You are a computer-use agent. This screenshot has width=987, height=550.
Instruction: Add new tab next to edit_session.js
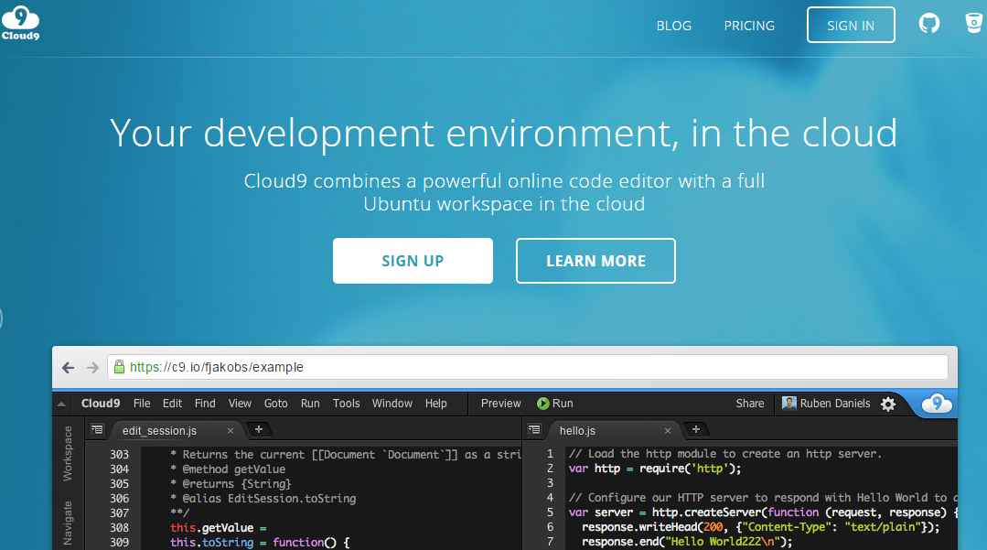click(259, 429)
